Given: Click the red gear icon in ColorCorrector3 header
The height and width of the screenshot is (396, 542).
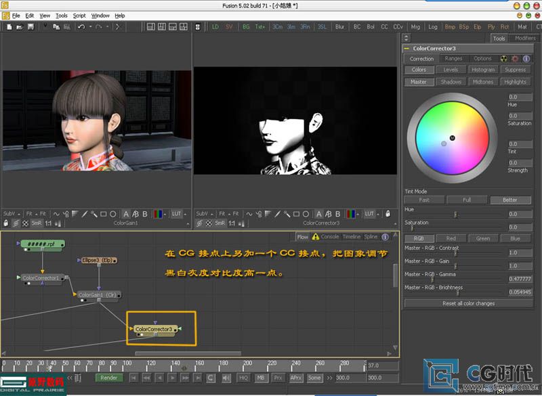Looking at the screenshot, I should pyautogui.click(x=515, y=59).
